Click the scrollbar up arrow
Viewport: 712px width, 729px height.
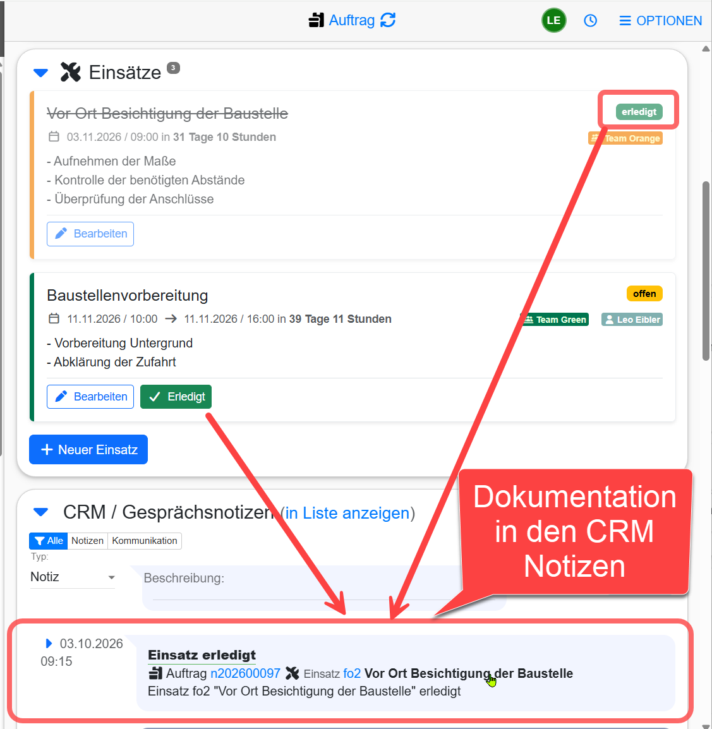point(706,49)
